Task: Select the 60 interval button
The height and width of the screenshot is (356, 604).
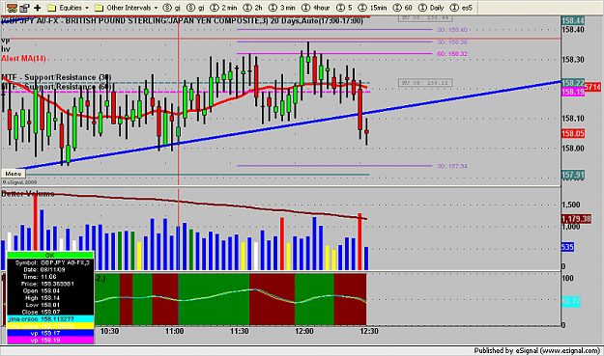Action: point(403,8)
